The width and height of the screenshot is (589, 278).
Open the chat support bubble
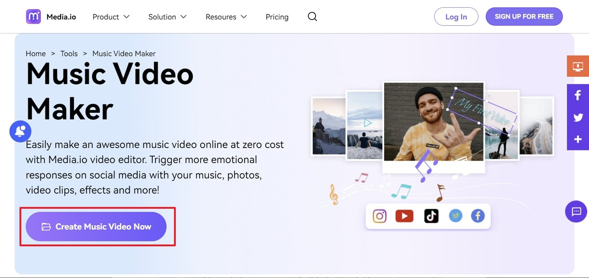[x=576, y=211]
